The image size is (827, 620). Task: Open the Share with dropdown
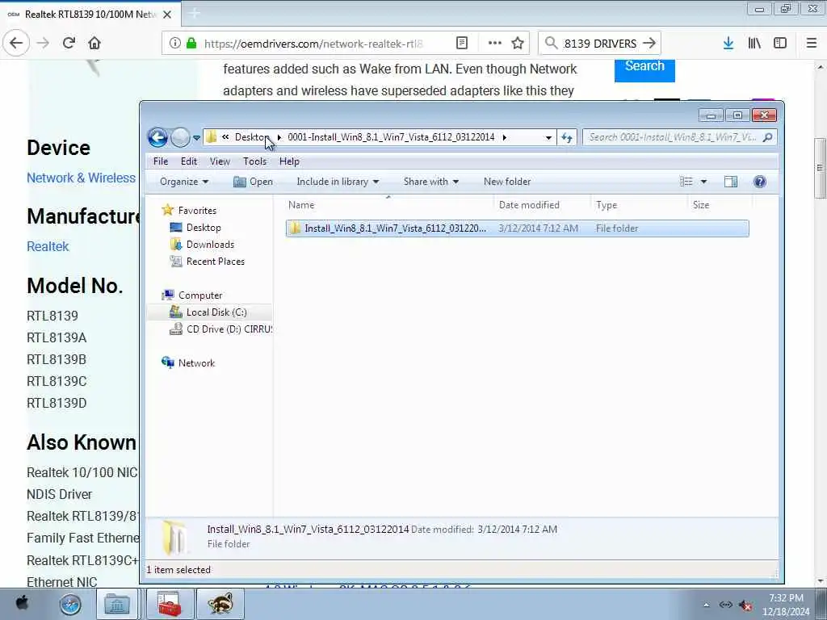tap(431, 182)
